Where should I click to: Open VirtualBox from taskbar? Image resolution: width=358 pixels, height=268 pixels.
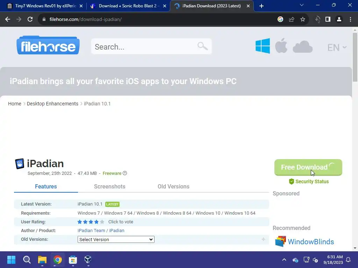click(x=88, y=259)
